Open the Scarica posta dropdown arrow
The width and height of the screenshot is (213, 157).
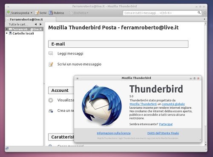point(32,13)
